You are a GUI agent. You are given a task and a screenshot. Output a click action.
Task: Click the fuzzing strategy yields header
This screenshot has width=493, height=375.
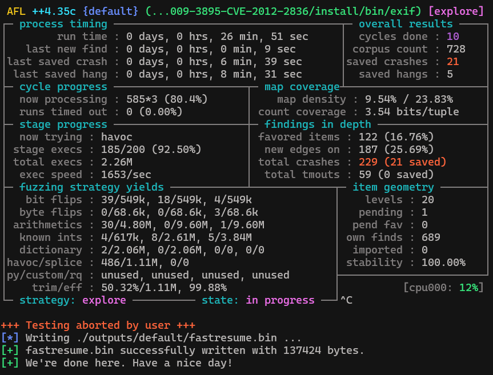(x=91, y=187)
